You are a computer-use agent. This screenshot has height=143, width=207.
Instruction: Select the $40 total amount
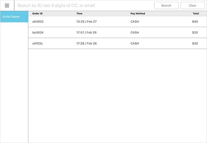coord(195,21)
